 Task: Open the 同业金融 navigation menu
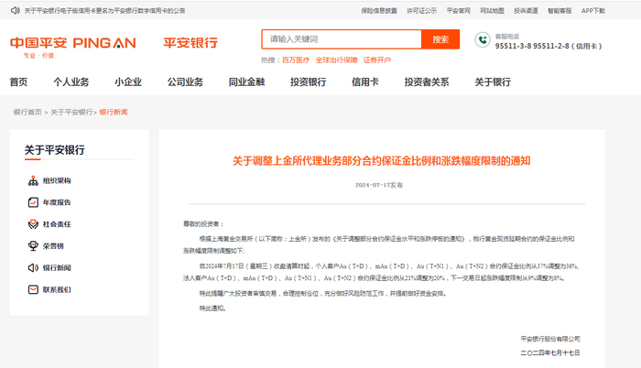[x=246, y=82]
